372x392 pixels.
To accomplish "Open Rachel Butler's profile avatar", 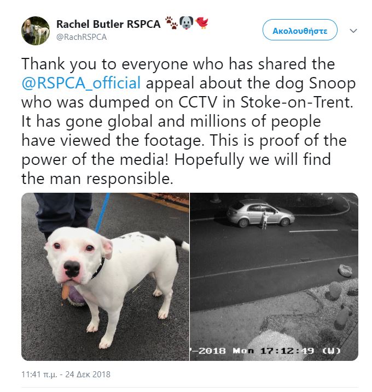I will tap(36, 31).
